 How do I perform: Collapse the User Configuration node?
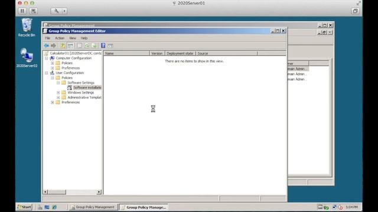(47, 73)
